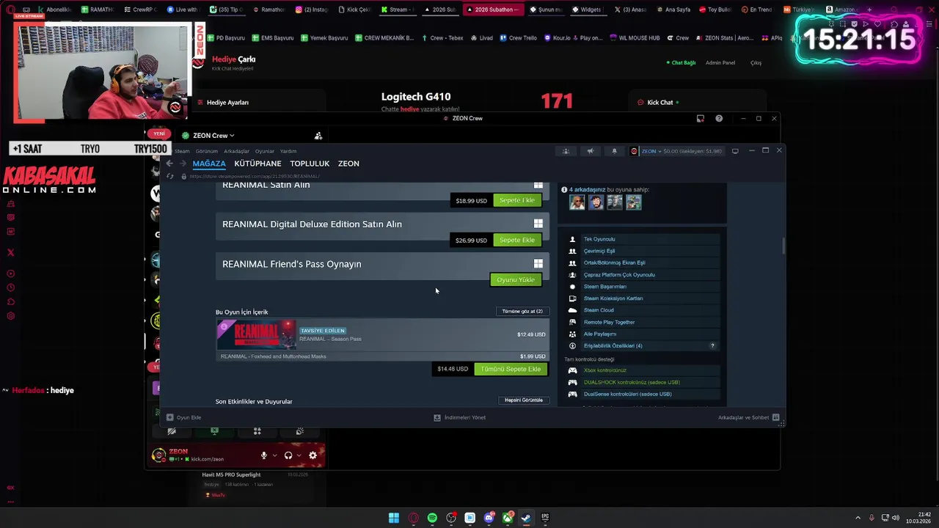
Task: Open the Arkadaşlar menu
Action: 236,151
